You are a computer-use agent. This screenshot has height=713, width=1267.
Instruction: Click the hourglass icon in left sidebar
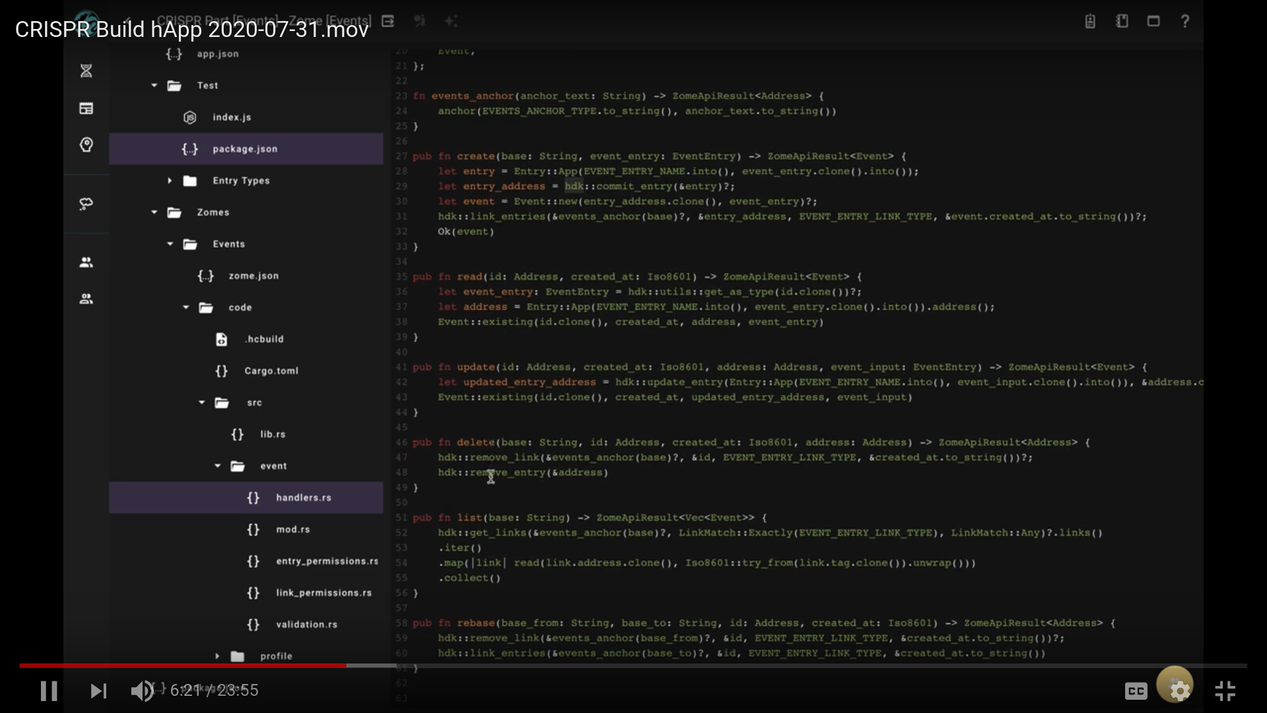point(86,71)
